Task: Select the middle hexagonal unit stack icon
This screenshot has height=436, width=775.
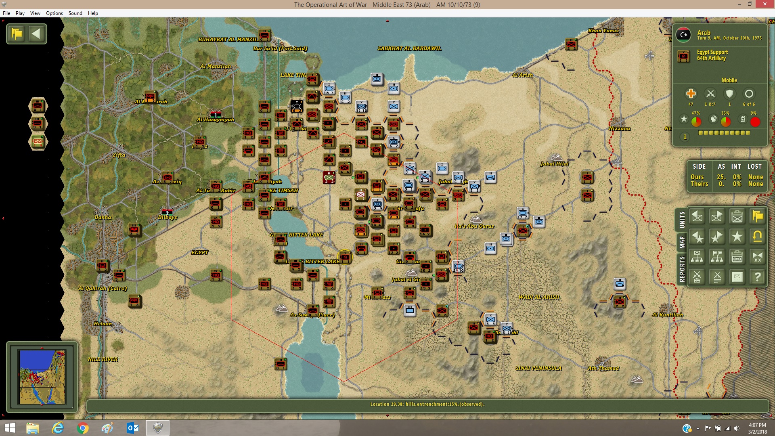Action: coord(38,124)
